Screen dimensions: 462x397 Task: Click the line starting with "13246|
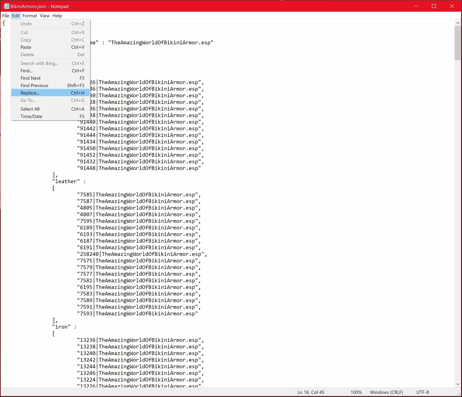(x=141, y=373)
